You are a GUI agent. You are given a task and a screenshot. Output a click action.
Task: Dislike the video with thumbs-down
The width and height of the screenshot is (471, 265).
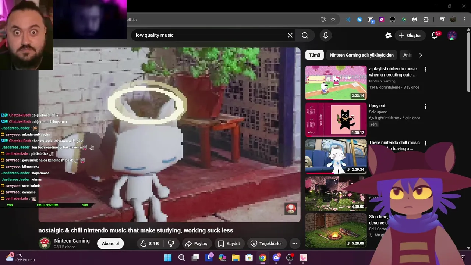[x=171, y=244]
